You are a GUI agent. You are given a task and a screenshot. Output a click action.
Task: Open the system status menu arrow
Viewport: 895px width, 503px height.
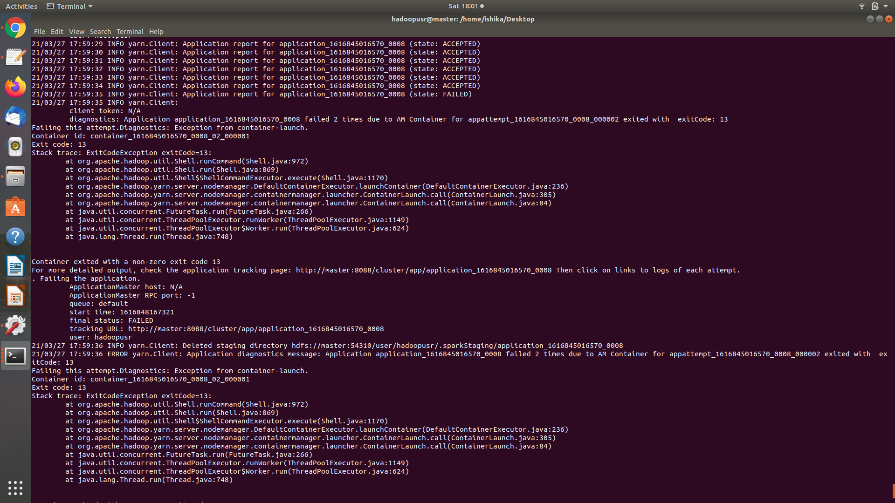(886, 6)
